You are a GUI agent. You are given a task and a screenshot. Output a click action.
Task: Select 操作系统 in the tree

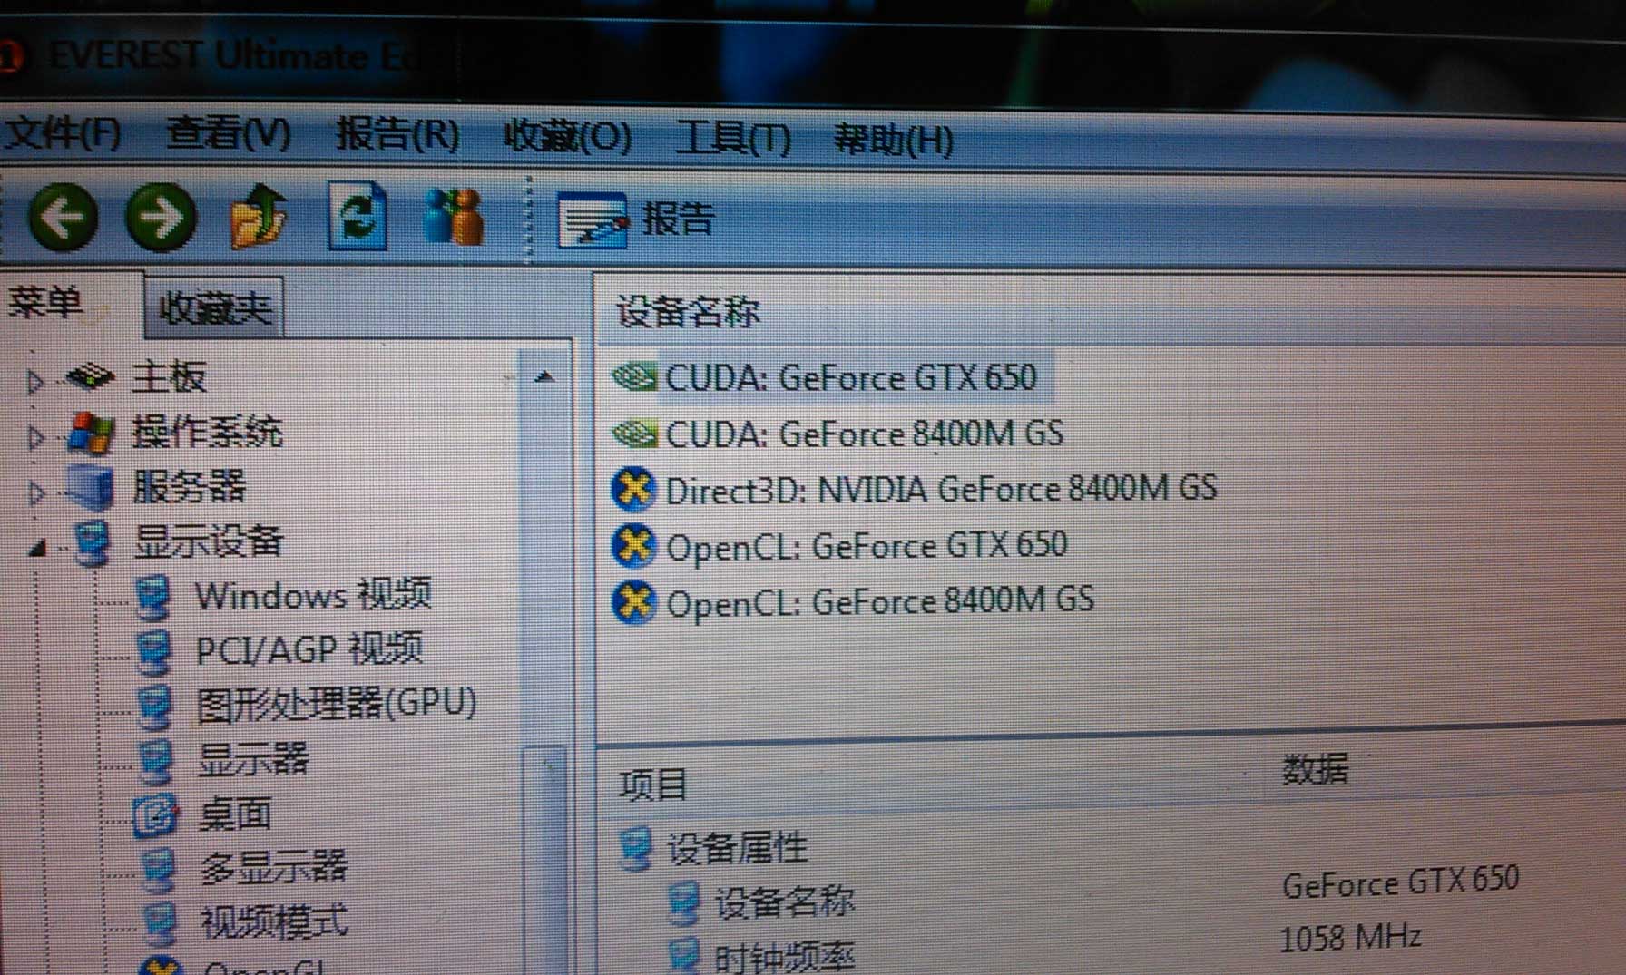tap(208, 432)
